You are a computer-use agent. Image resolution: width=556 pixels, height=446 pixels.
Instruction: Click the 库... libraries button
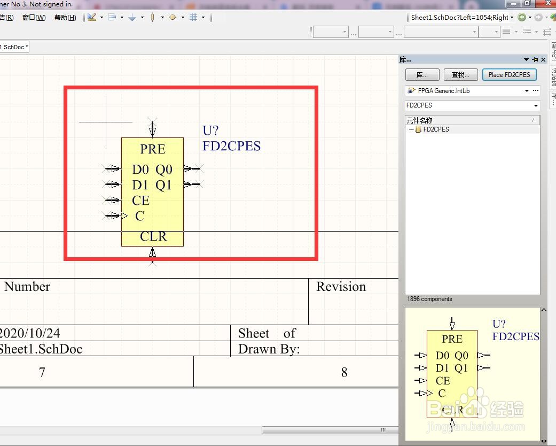(422, 74)
